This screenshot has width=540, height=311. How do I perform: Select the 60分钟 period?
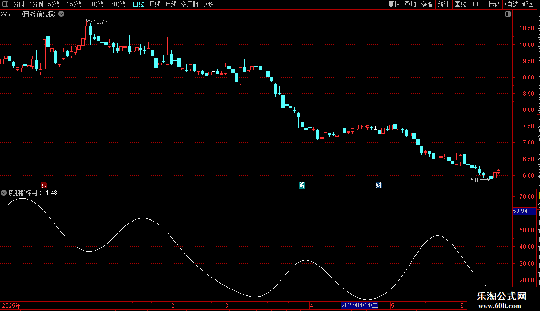(119, 4)
